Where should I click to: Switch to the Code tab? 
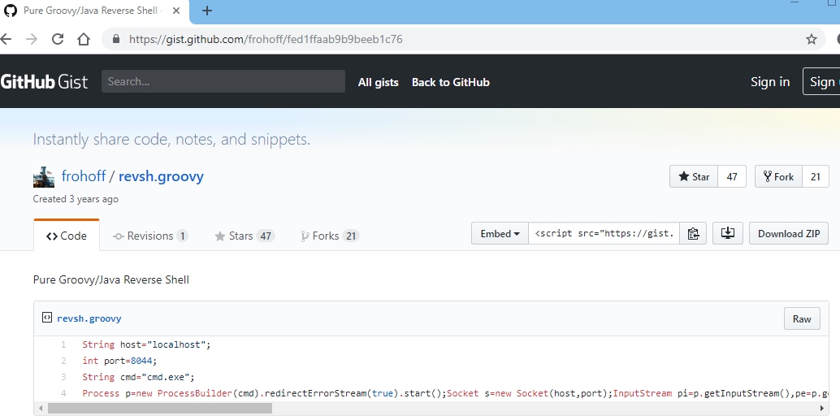(67, 236)
